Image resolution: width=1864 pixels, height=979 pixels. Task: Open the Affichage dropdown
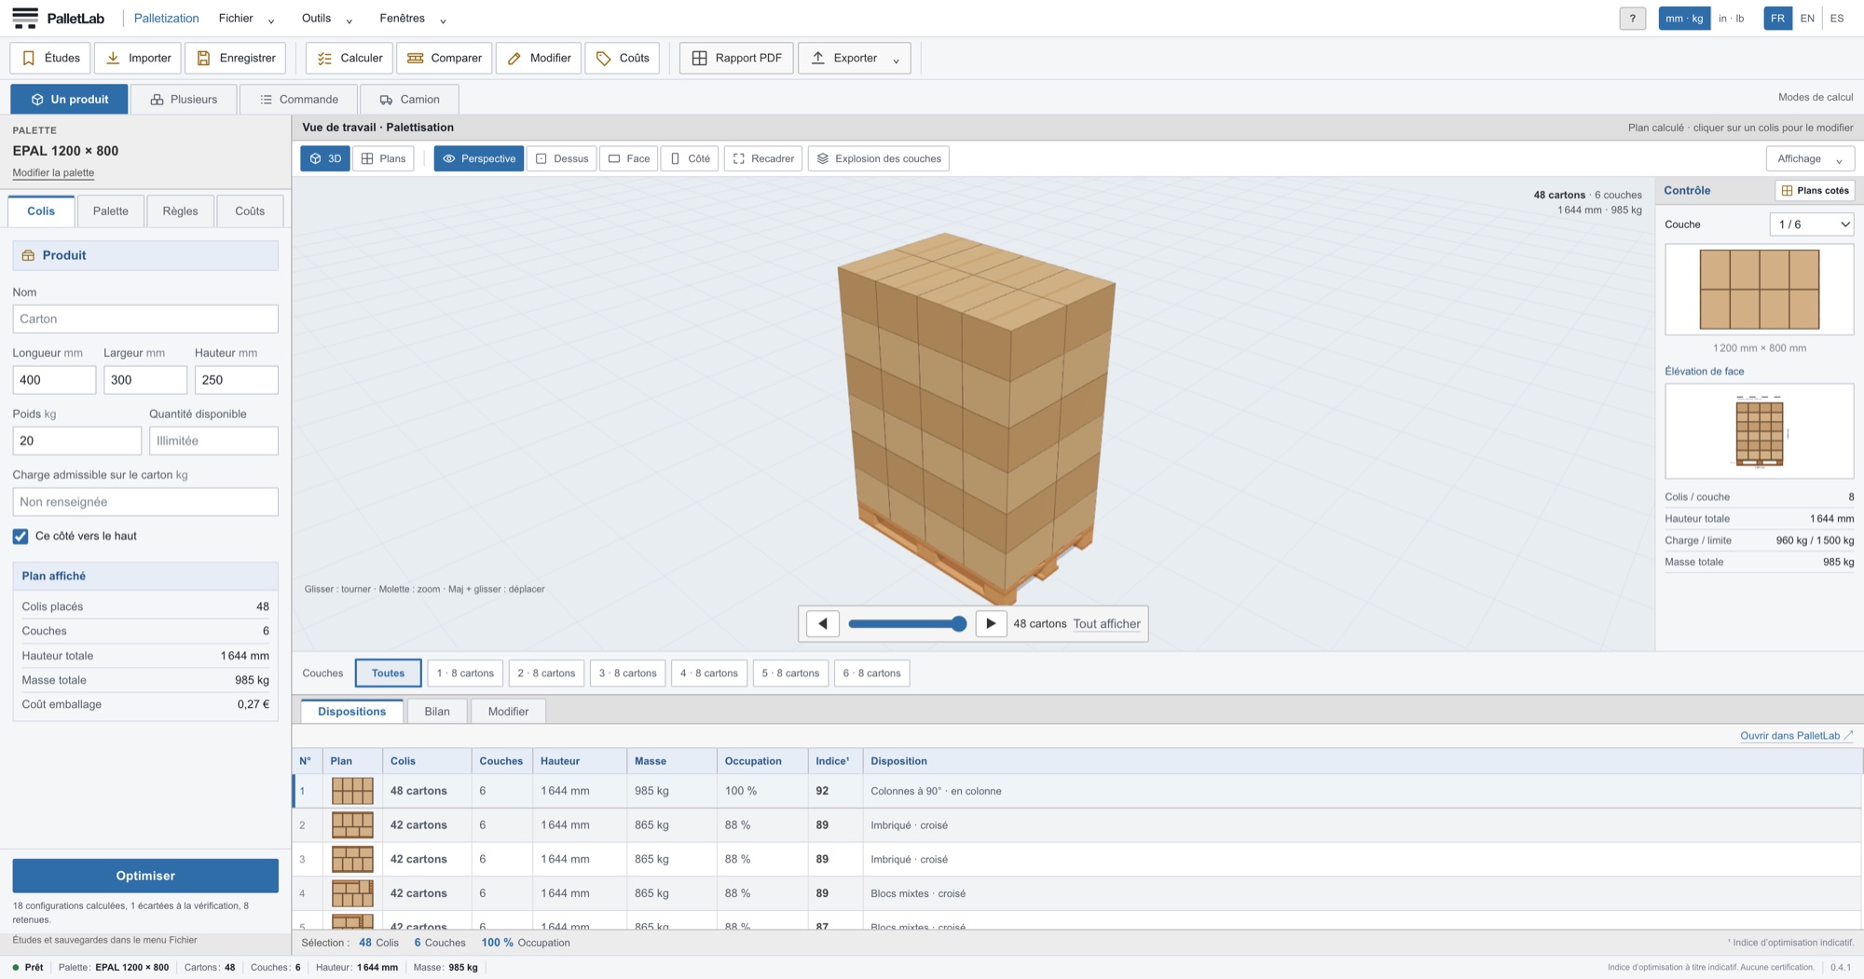(1810, 158)
